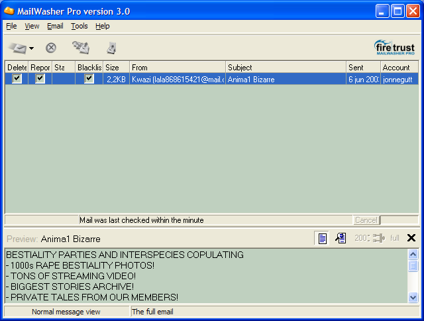424x321 pixels.
Task: Click the Firetrust MailWasher Pro logo
Action: tap(394, 48)
